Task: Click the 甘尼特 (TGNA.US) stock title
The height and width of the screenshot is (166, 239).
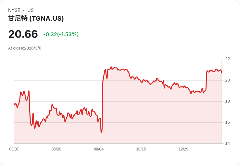Action: coord(36,18)
